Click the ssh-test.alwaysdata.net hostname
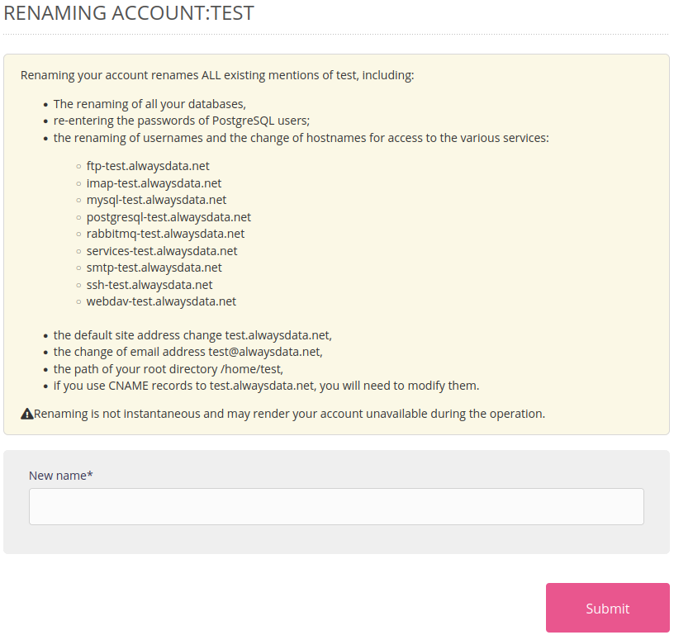Screen dimensions: 674x635 pos(150,285)
